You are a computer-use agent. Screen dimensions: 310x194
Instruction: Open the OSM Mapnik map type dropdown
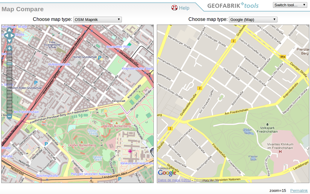click(x=97, y=20)
